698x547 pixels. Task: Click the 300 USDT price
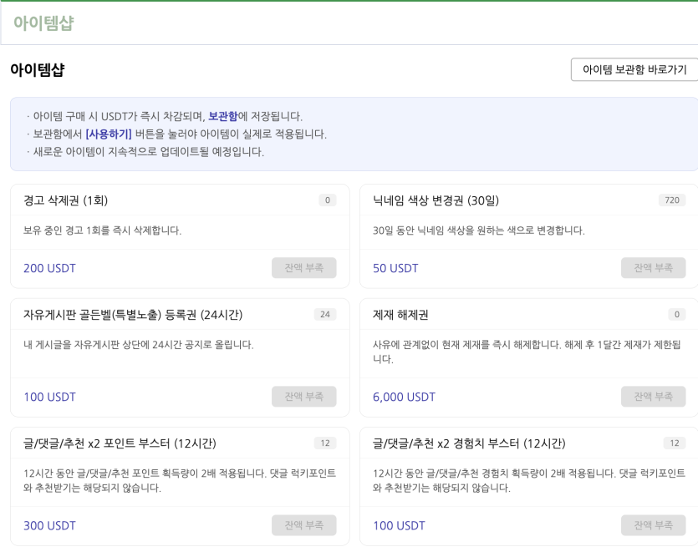49,525
